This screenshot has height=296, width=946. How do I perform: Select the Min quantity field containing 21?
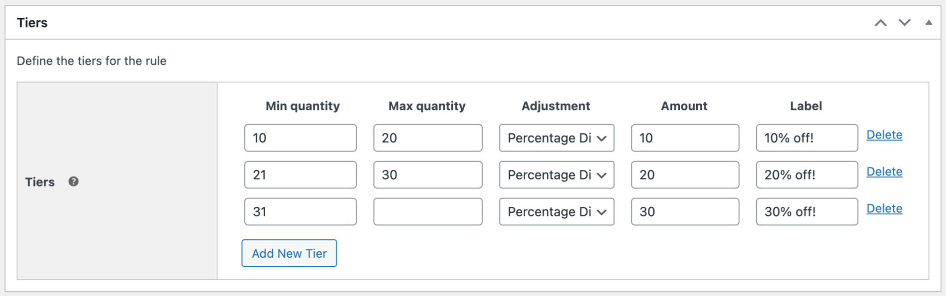pyautogui.click(x=300, y=175)
